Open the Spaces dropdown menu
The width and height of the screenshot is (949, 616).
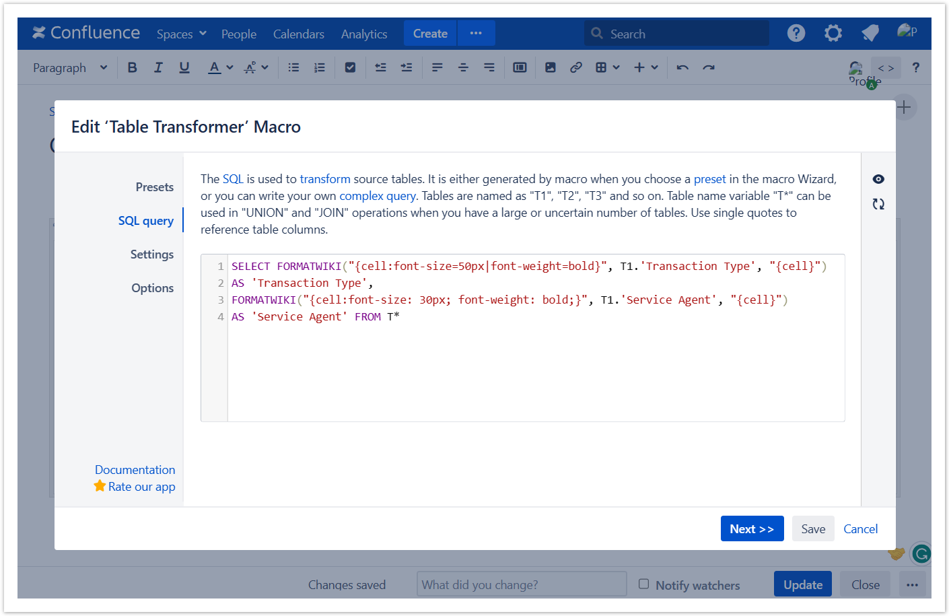point(181,34)
